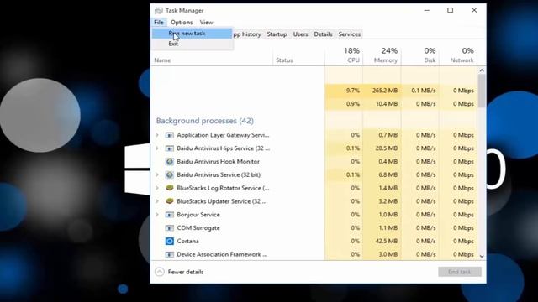This screenshot has width=538, height=302.
Task: Click the 10.4 MB memory value
Action: (387, 104)
